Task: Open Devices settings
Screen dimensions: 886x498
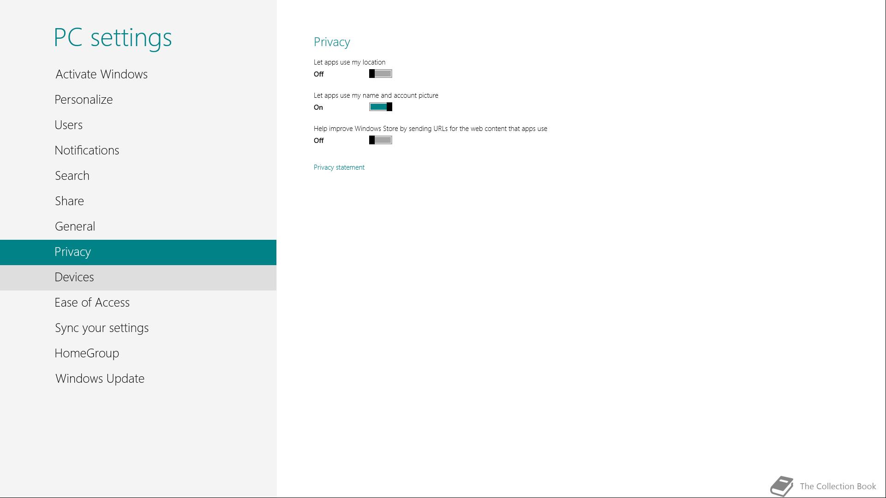Action: (138, 278)
